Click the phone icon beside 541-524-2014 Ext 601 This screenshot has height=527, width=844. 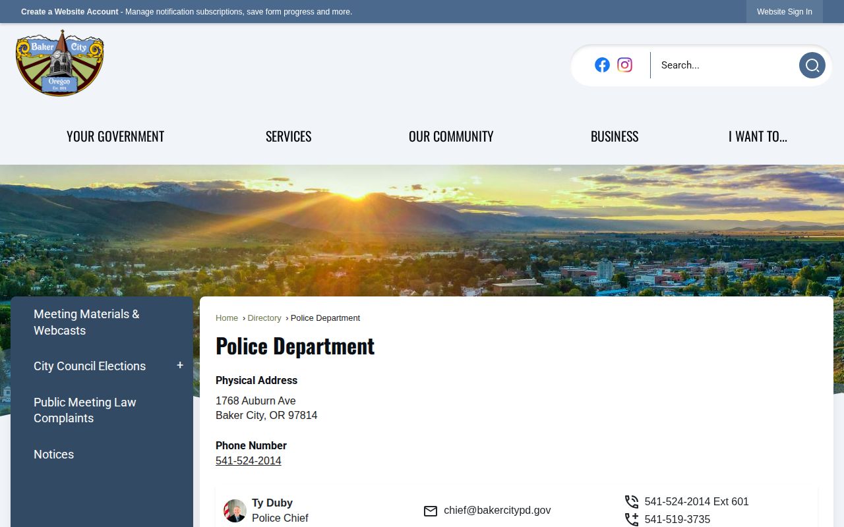pos(632,502)
